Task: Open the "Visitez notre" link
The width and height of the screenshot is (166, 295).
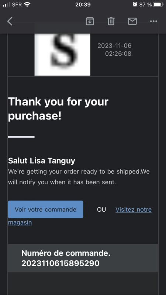Action: (134, 209)
